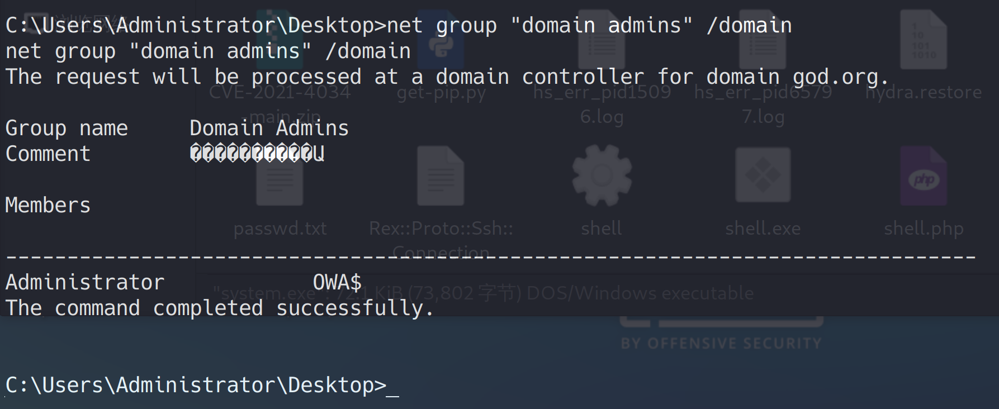Click the Rex::Proto::Ssh::Connection document icon
The image size is (999, 409).
(441, 176)
